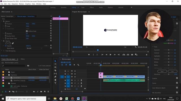Expand Time Remapping section
The image size is (181, 101).
coord(2,50)
